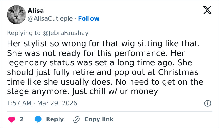Click the like count number 2

22,119
